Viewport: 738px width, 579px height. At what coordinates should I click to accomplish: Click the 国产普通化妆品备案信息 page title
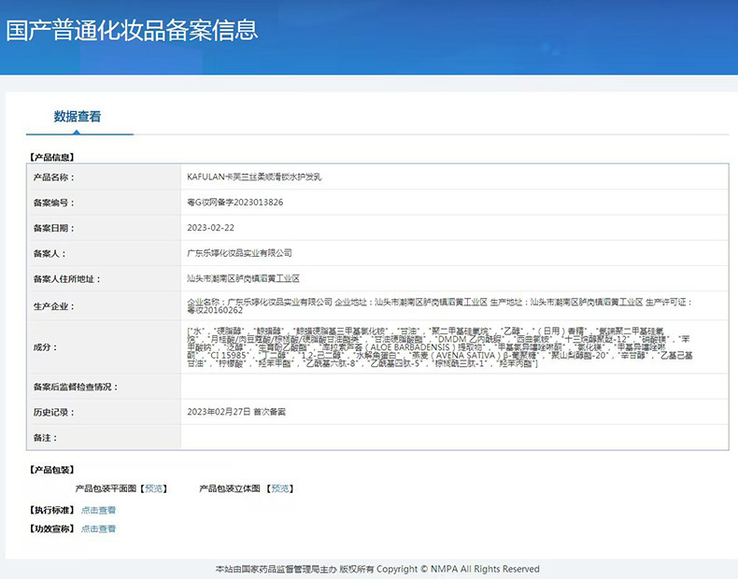pyautogui.click(x=132, y=30)
